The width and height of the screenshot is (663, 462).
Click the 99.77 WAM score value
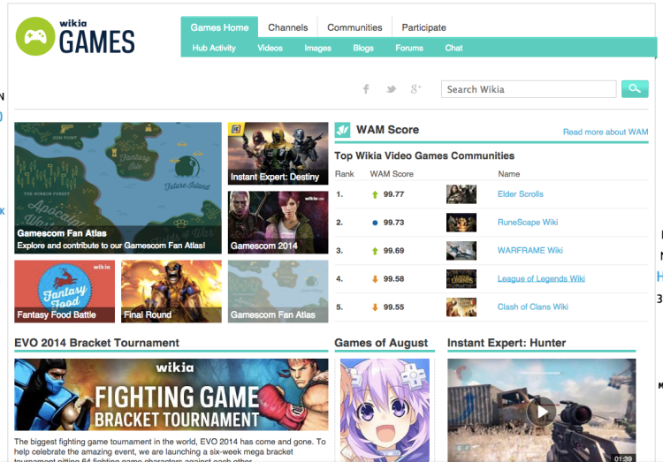click(x=393, y=194)
